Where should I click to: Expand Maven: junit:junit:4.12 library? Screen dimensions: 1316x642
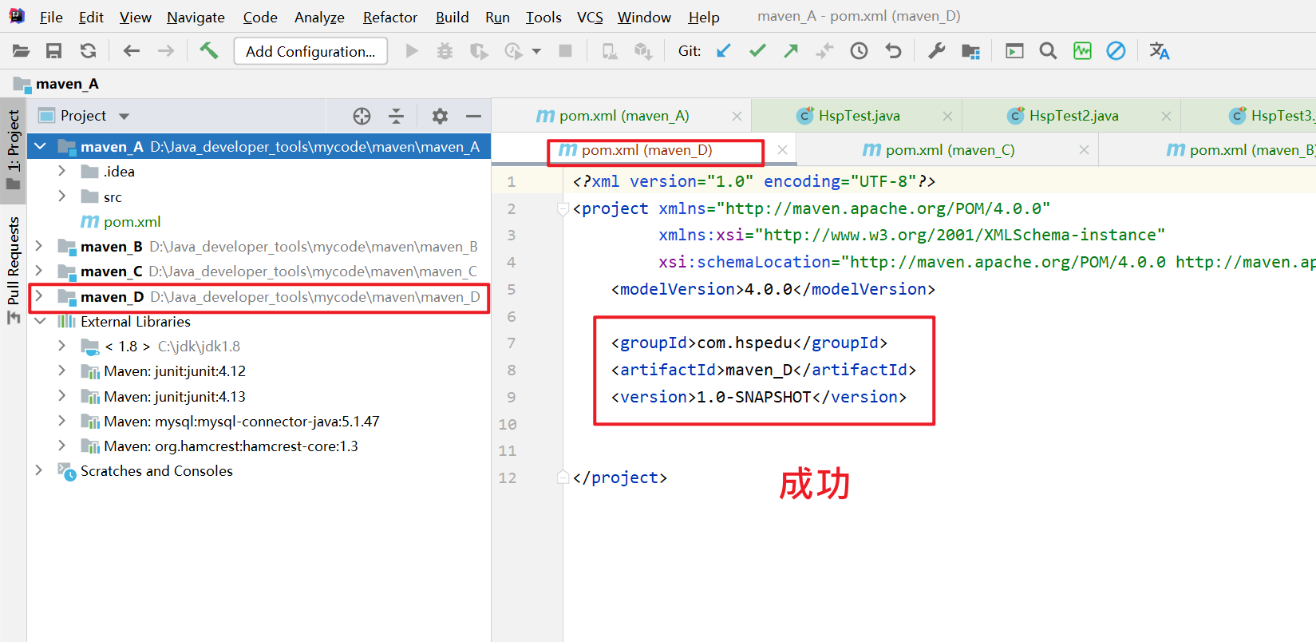pos(61,371)
